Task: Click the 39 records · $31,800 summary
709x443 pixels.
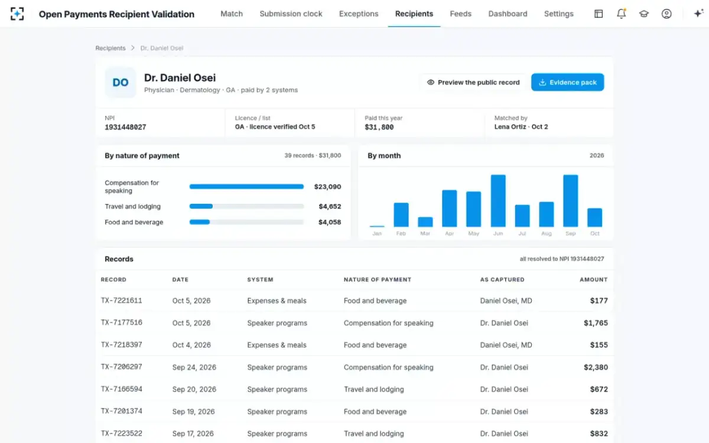Action: [313, 156]
